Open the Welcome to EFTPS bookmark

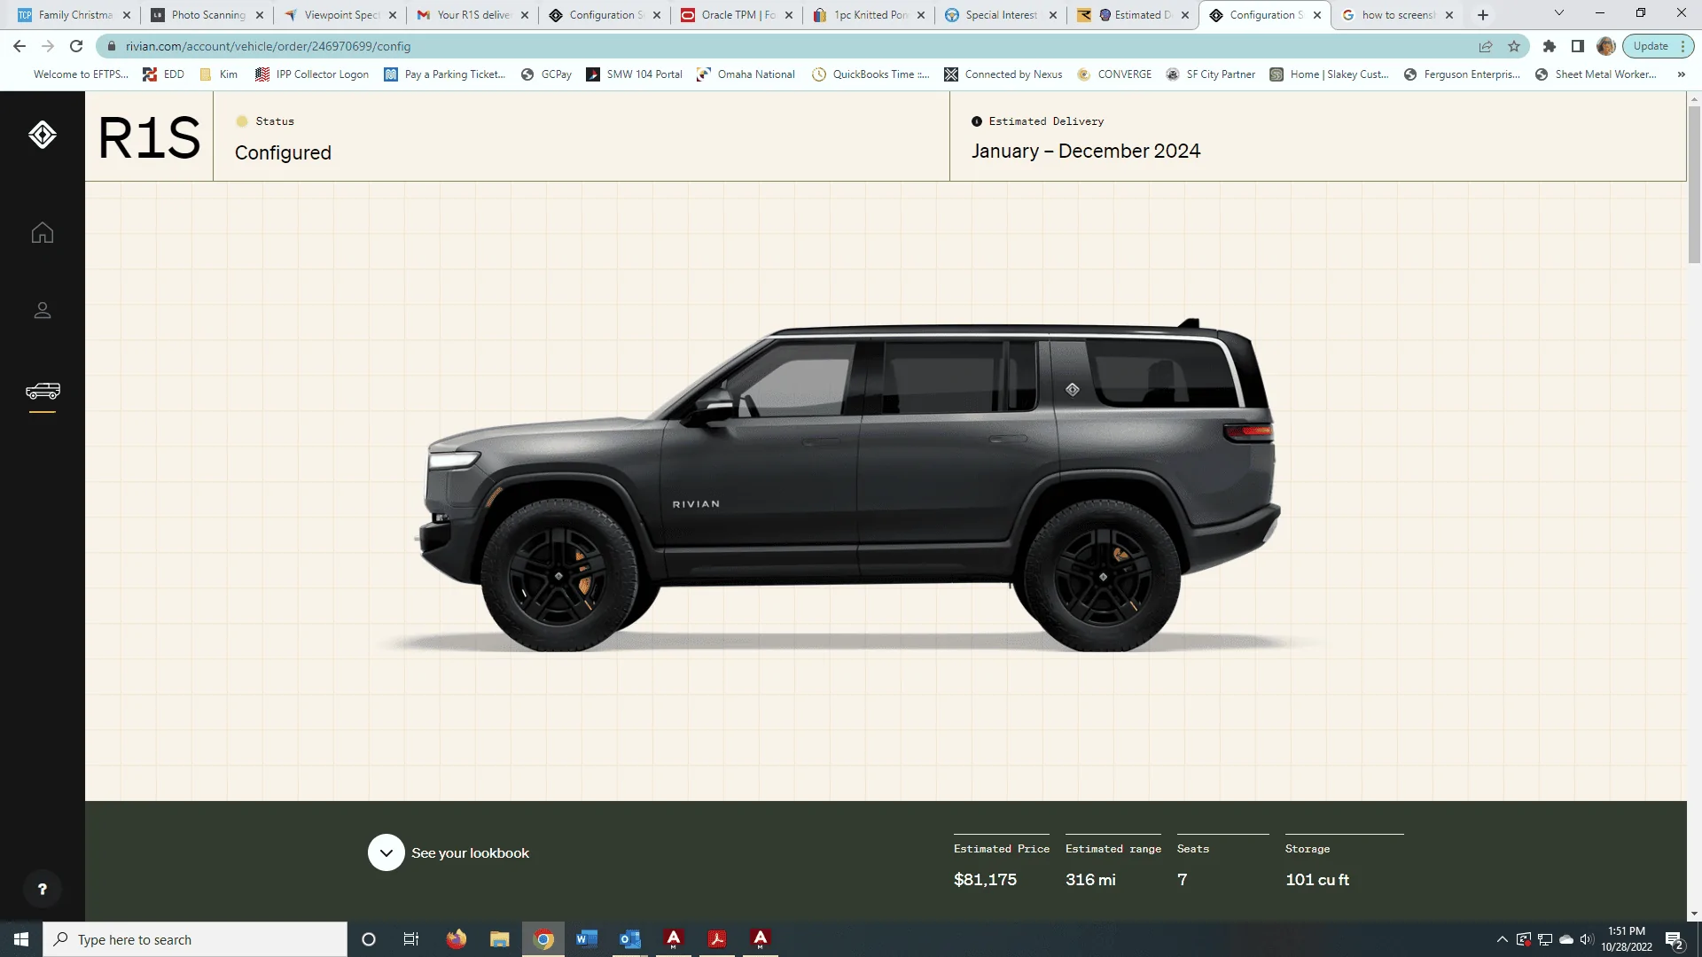[81, 74]
